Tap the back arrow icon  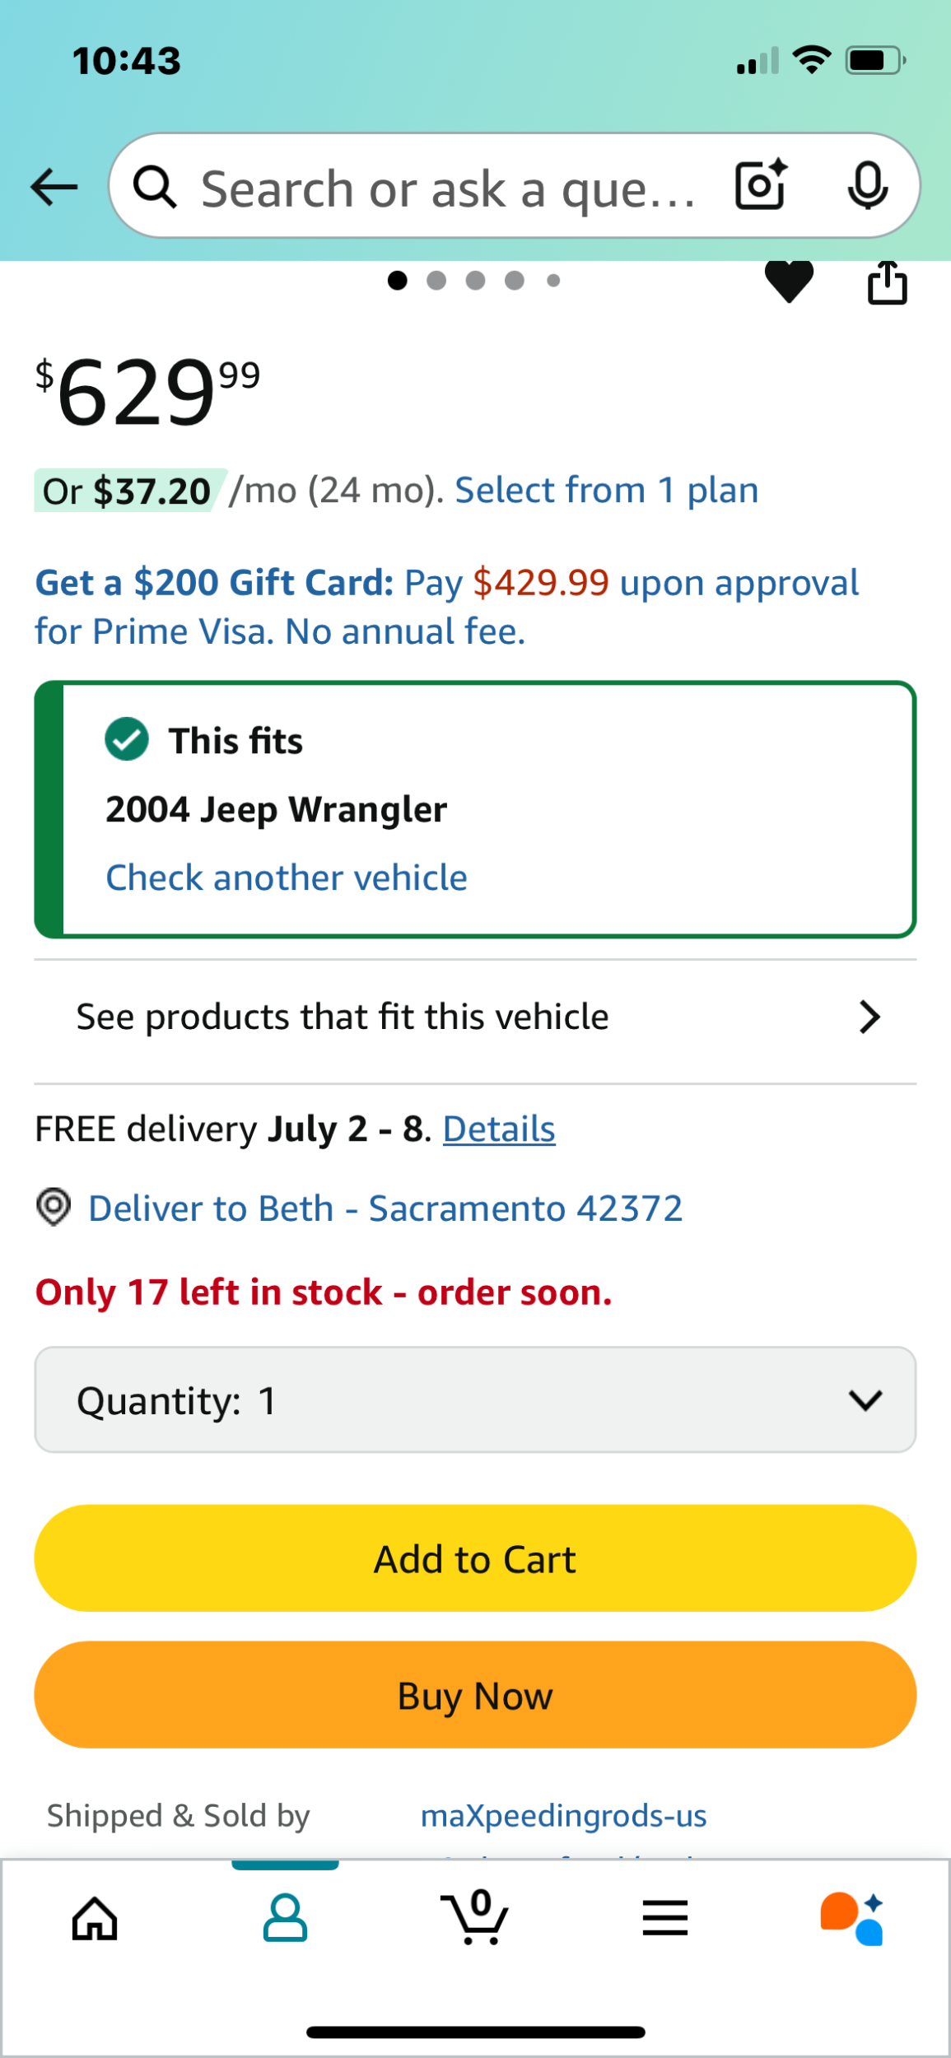pos(54,187)
